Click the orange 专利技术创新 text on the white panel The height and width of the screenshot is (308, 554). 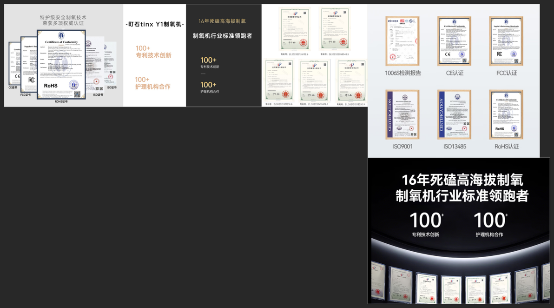(153, 55)
